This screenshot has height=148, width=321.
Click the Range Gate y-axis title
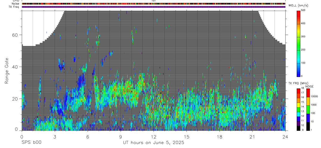tap(7, 71)
